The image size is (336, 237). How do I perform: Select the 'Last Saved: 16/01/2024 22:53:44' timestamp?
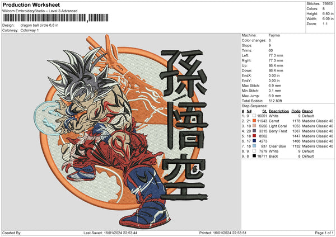(110, 233)
